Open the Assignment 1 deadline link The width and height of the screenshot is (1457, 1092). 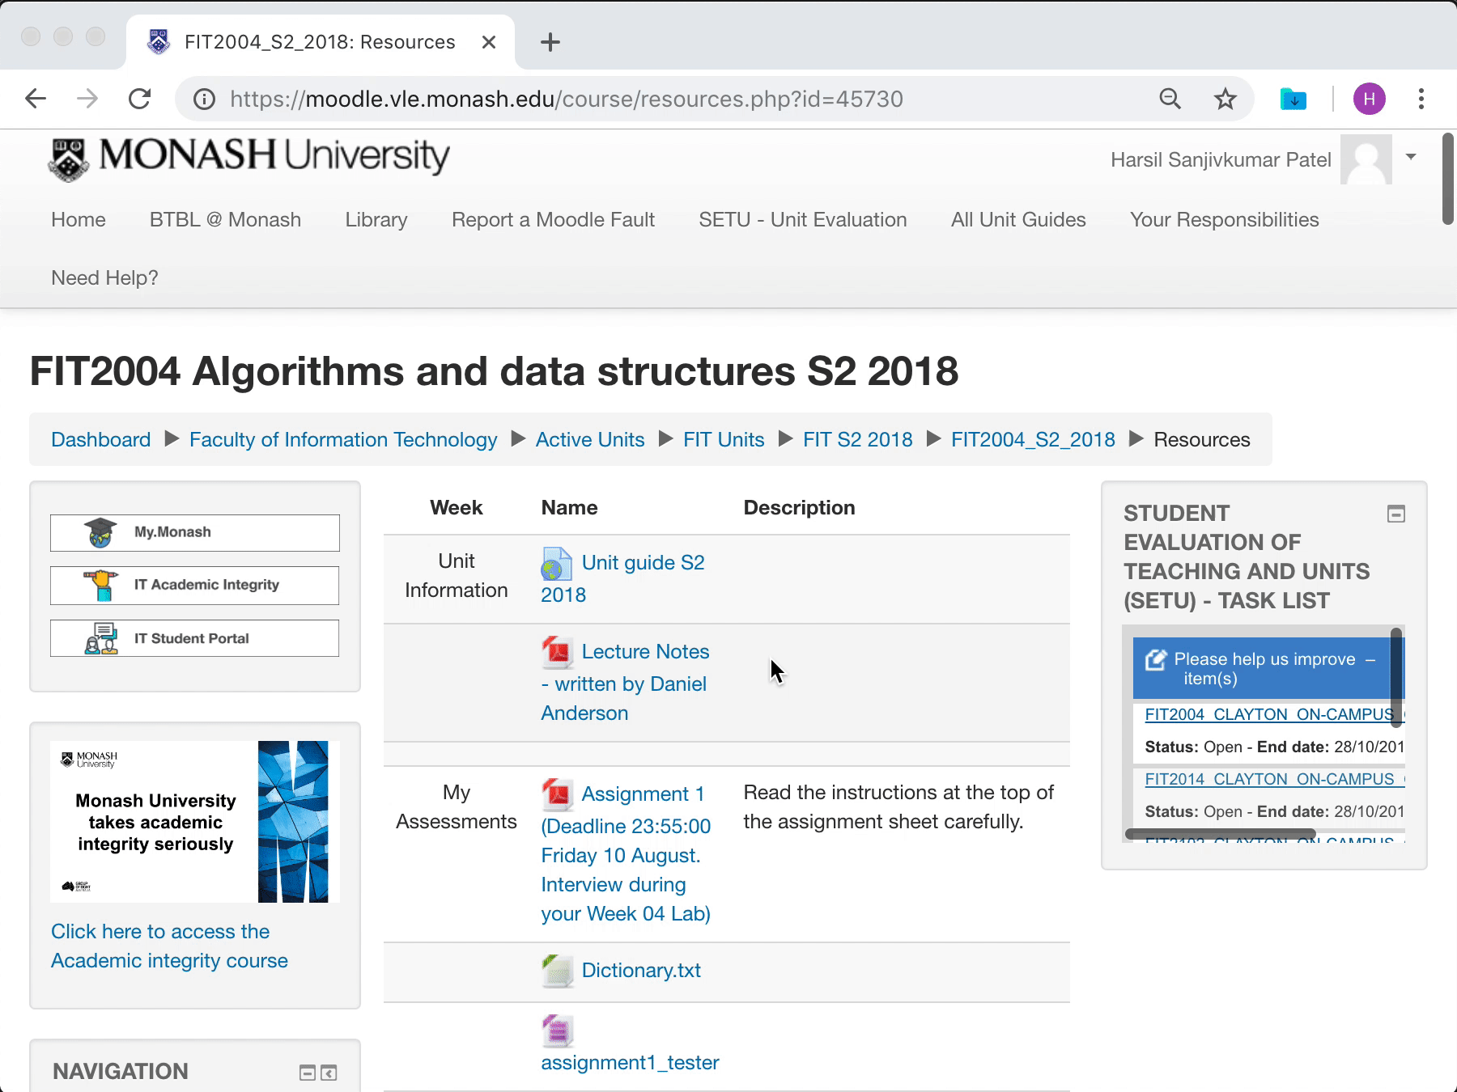point(627,854)
